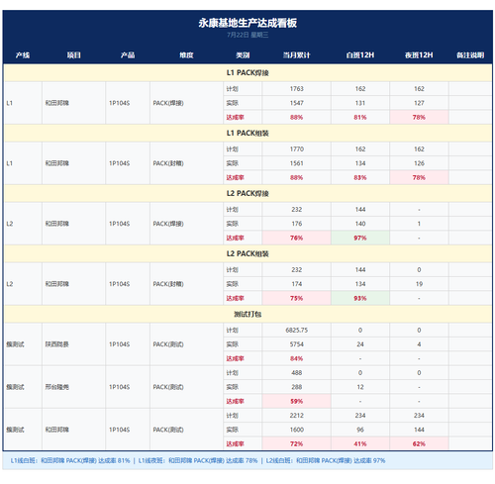Click the pink 75% monthly rate cell
495x484 pixels.
tap(296, 298)
